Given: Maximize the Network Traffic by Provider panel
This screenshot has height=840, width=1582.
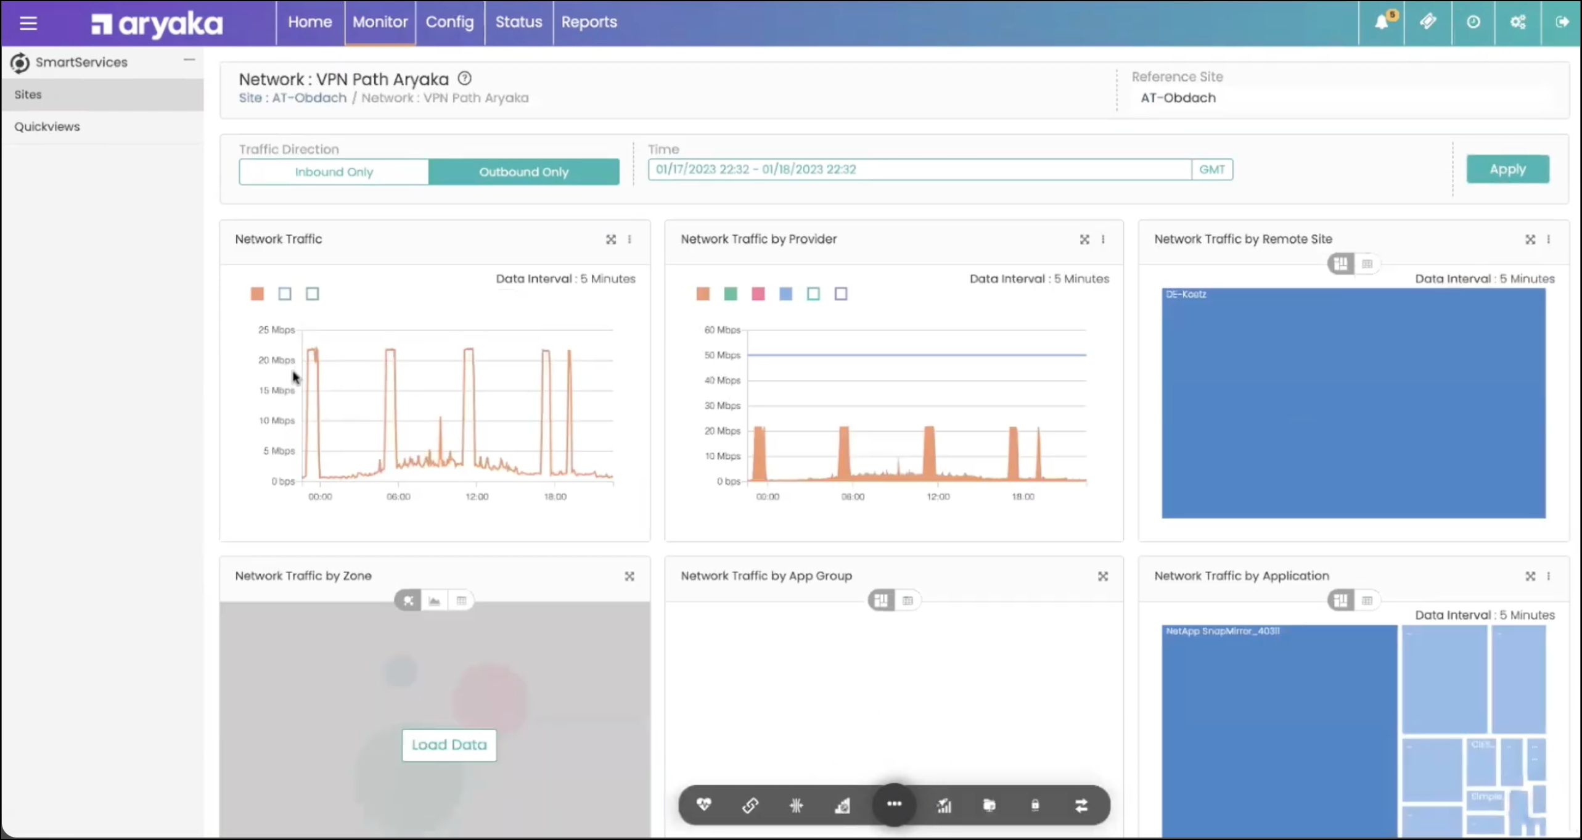Looking at the screenshot, I should (1084, 239).
